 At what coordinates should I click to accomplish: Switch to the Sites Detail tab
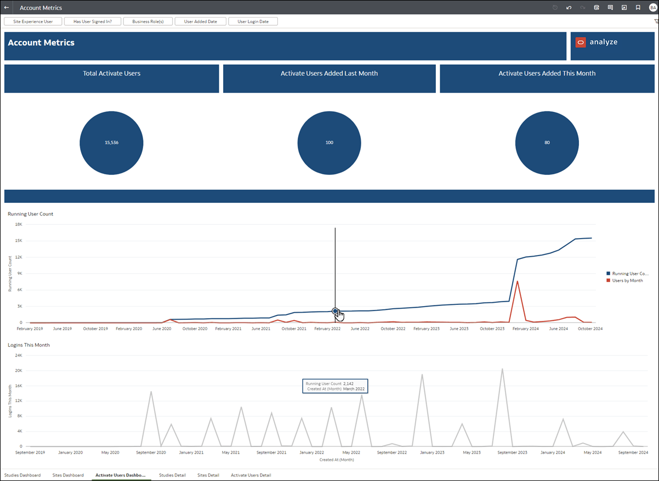tap(208, 475)
